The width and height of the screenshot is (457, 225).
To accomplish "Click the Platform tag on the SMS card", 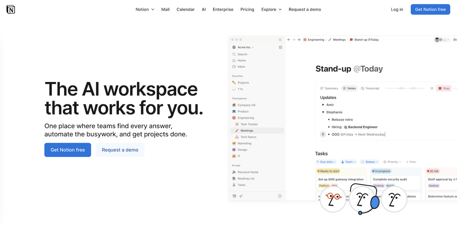I will [324, 186].
